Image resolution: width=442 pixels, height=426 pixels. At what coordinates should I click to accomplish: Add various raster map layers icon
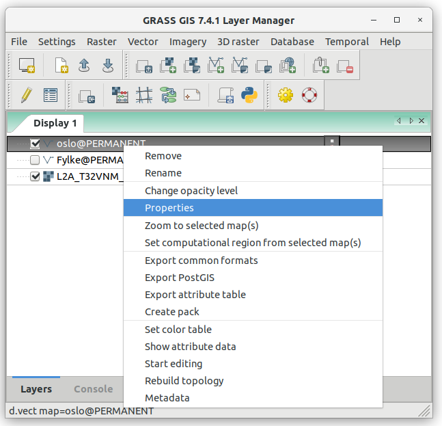pyautogui.click(x=192, y=66)
